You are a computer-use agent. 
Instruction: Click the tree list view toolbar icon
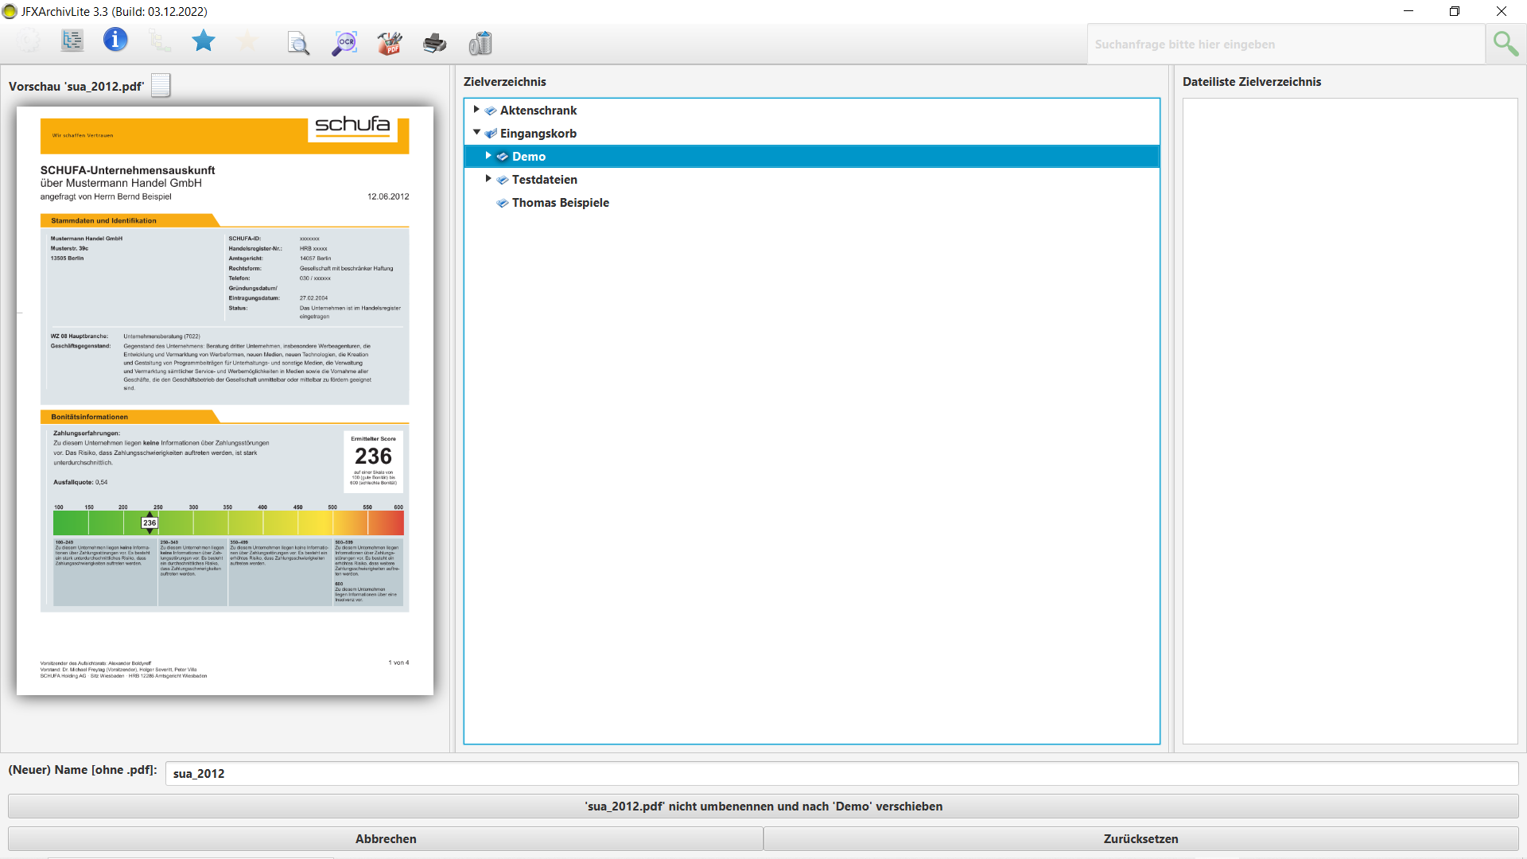72,41
